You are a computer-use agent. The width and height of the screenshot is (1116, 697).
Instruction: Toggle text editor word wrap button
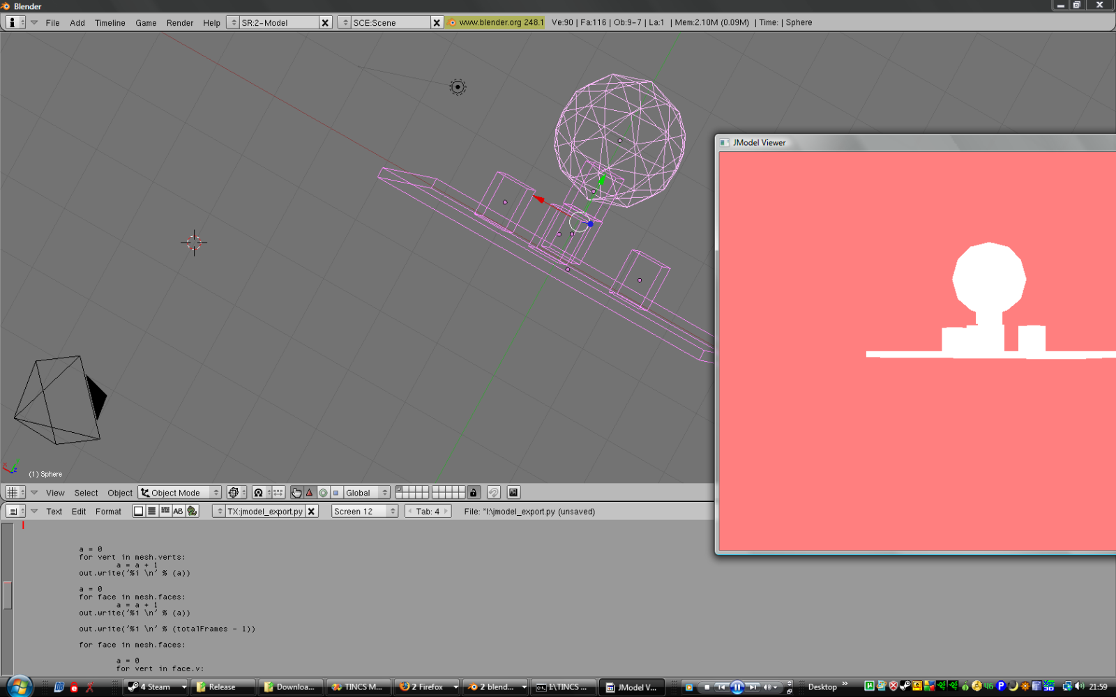165,512
